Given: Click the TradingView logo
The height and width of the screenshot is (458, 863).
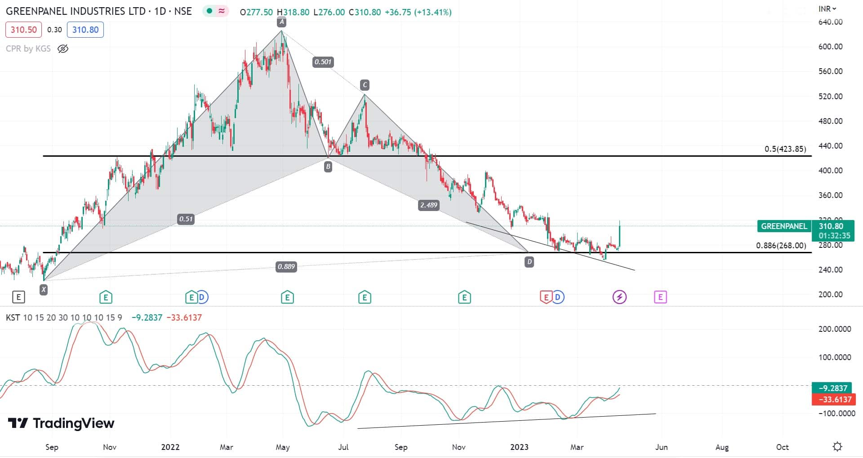Looking at the screenshot, I should [x=61, y=423].
